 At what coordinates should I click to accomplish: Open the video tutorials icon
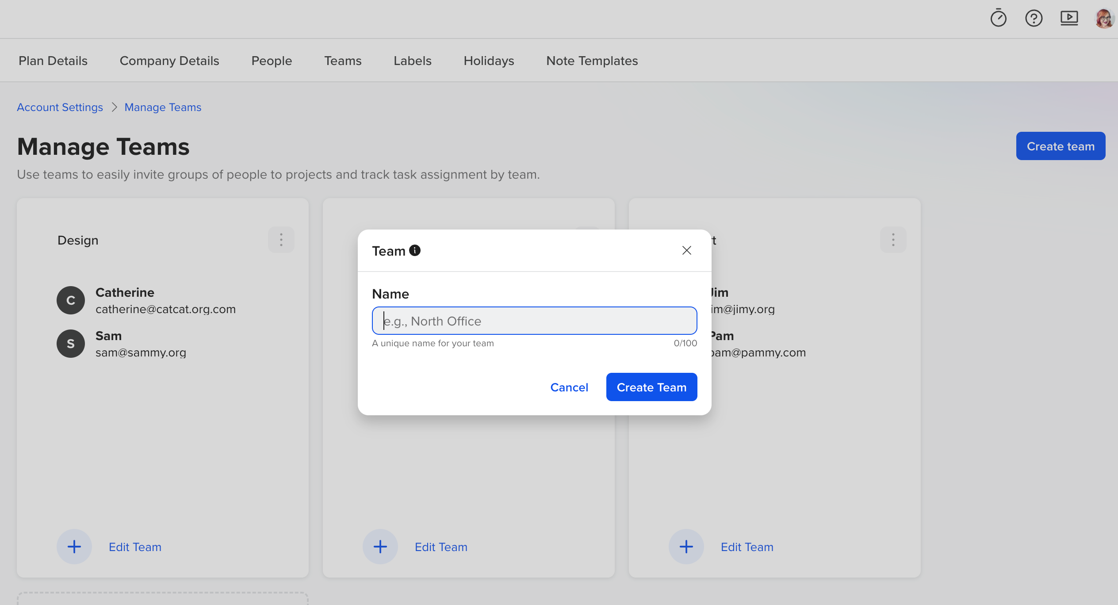1069,19
